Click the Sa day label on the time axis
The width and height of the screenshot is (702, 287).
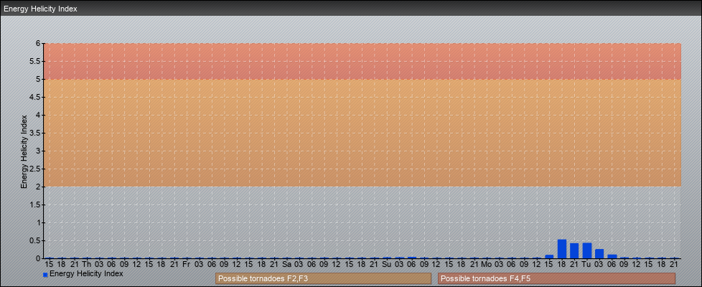pos(286,264)
